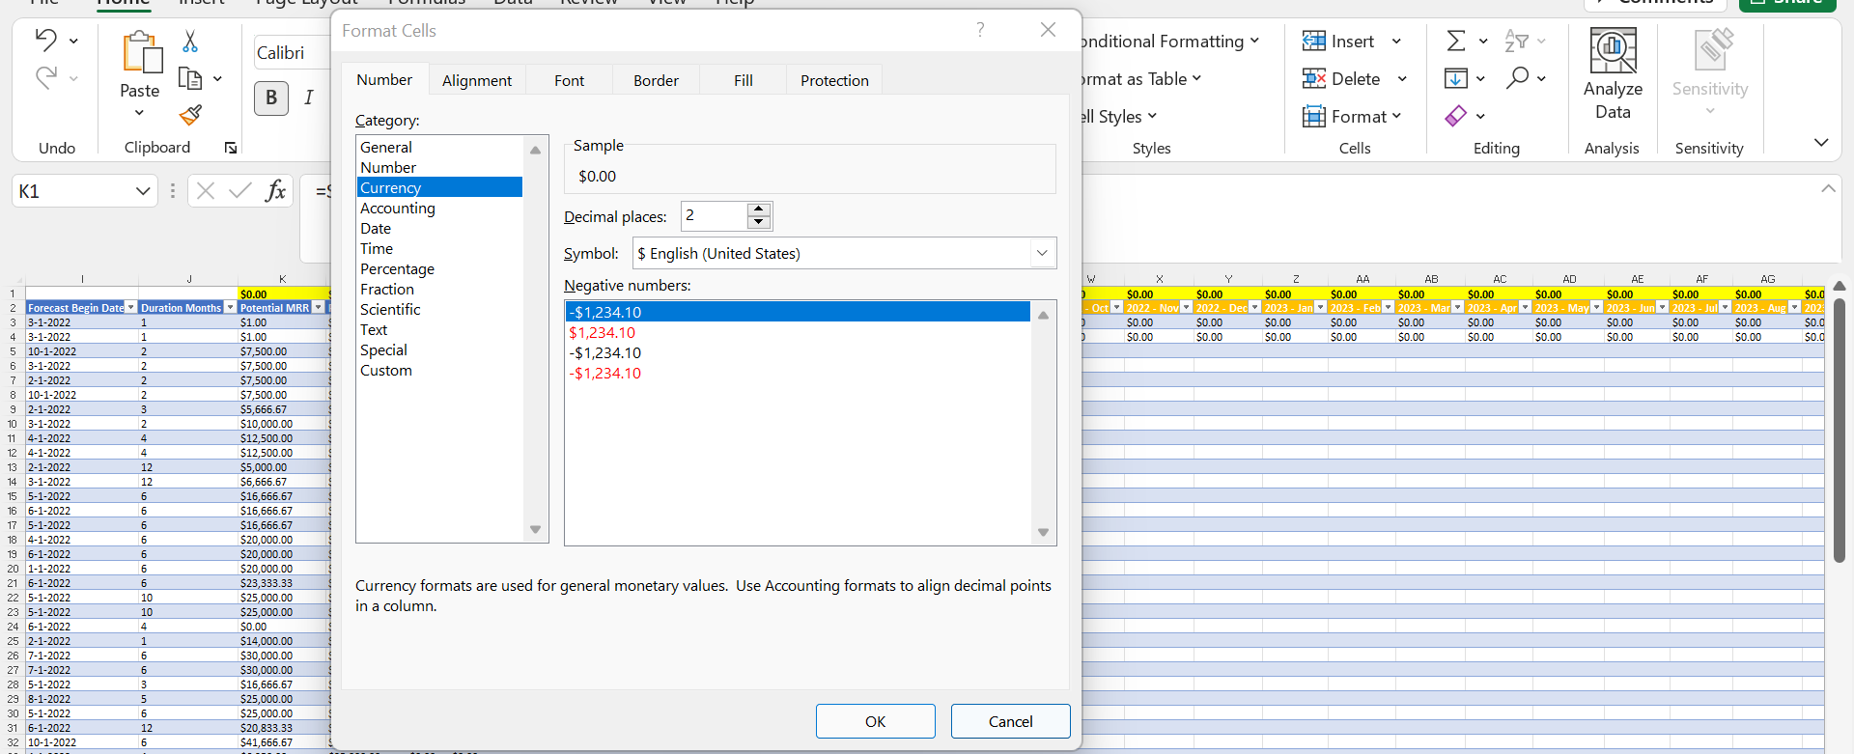
Task: Open the Delete cells dropdown arrow
Action: coord(1402,78)
